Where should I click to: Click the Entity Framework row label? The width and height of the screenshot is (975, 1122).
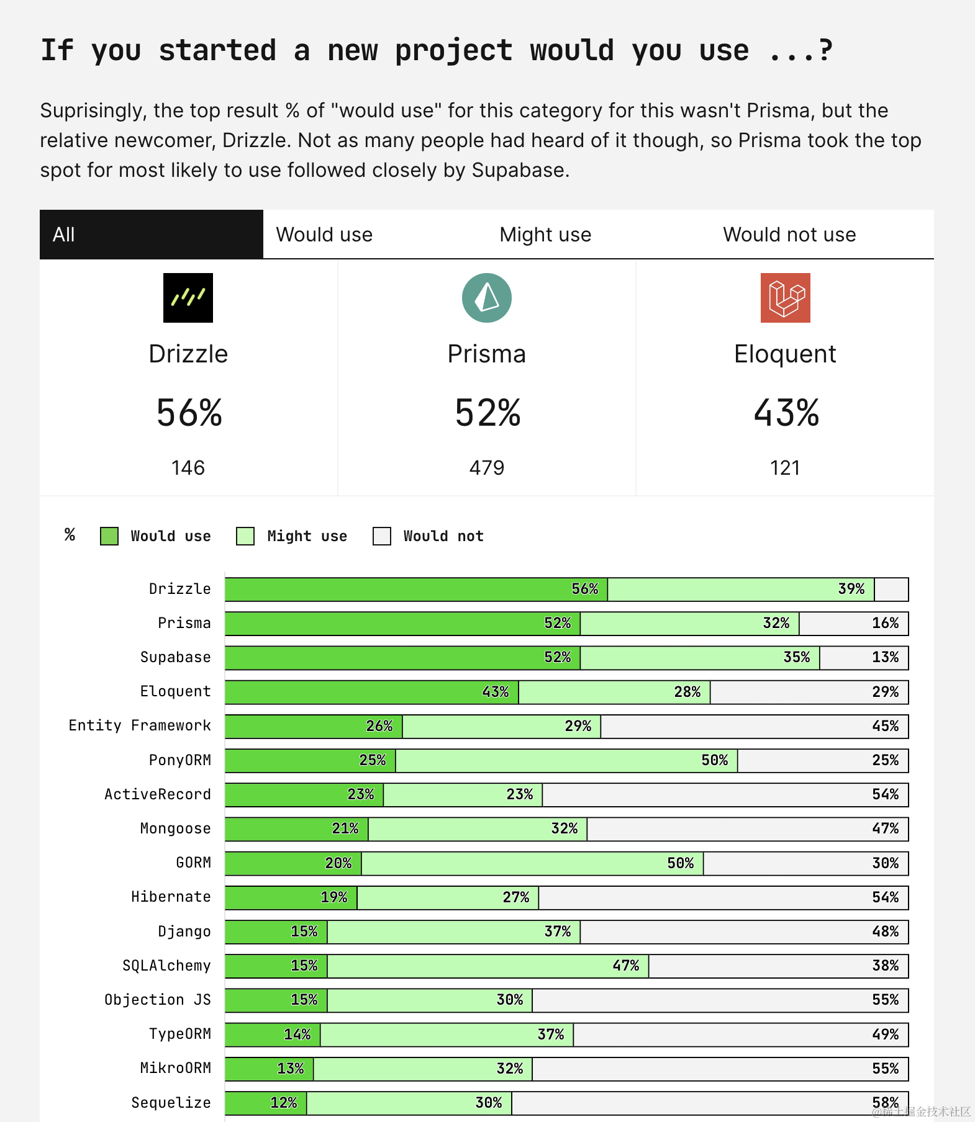(x=140, y=725)
